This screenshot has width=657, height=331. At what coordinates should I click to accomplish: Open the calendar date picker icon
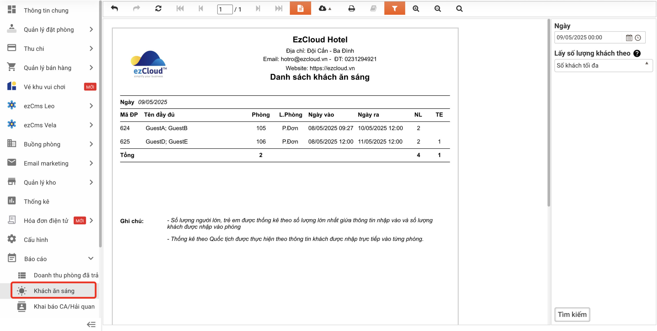(x=629, y=38)
